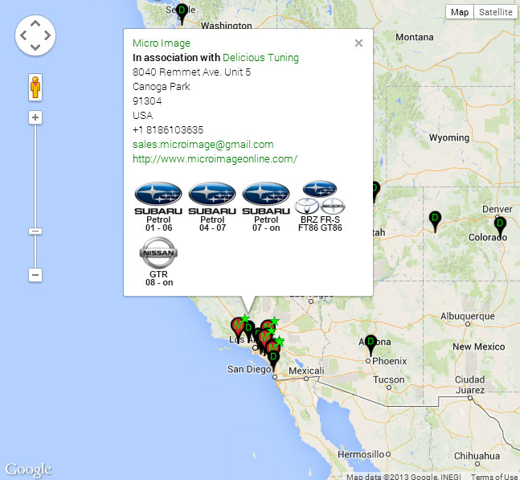
Task: Zoom in with the plus button
Action: tap(35, 117)
